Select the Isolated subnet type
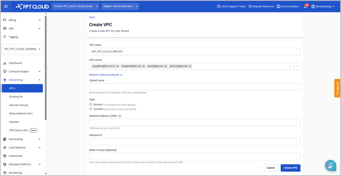341x176 pixels. pyautogui.click(x=91, y=109)
